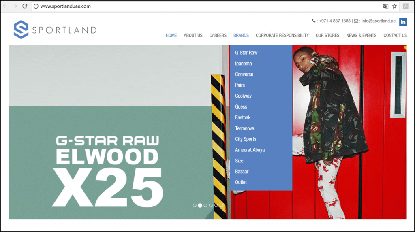Click the info@sportland.ae email address
Viewport: 415px width, 232px height.
pos(379,21)
